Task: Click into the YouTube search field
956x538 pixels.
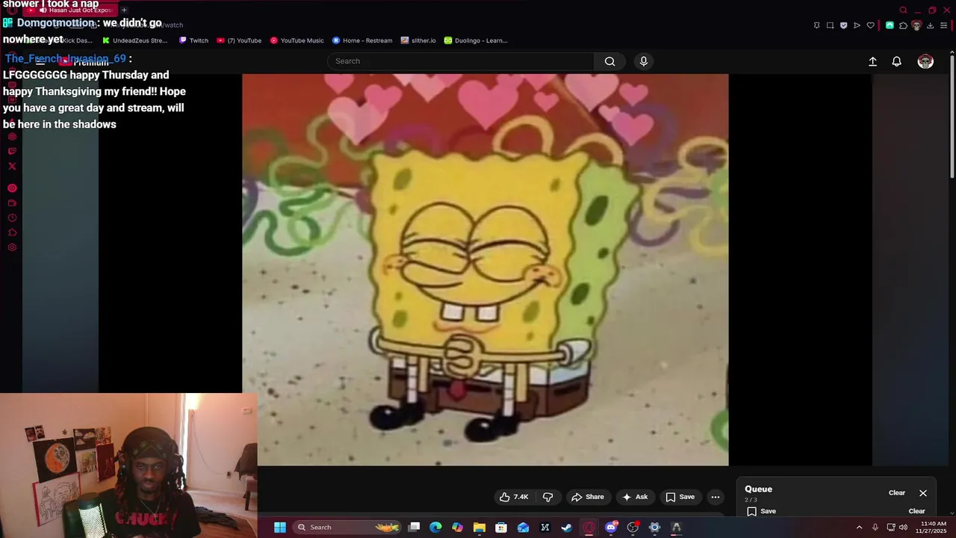Action: coord(461,61)
